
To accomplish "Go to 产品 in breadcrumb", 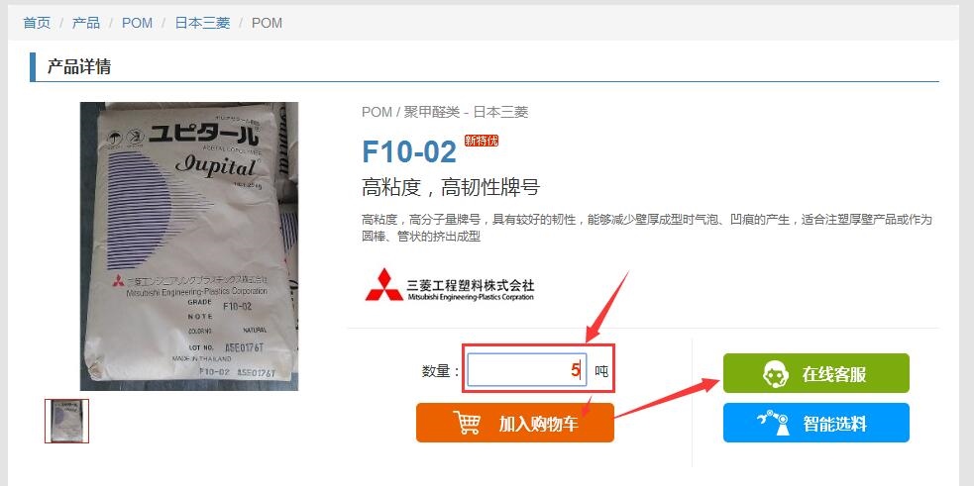I will click(86, 23).
